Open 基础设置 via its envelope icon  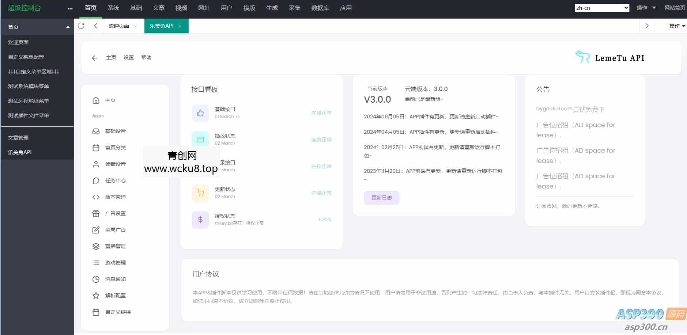(x=95, y=131)
